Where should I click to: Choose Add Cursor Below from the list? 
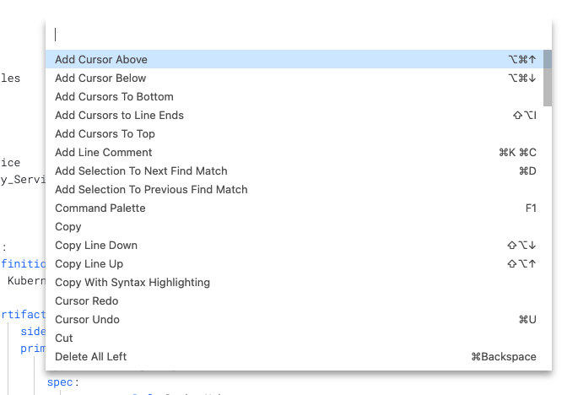(x=100, y=78)
